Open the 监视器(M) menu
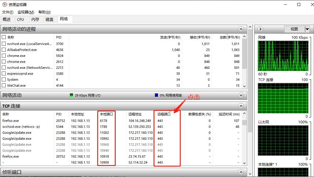Screen dimensions: 314x177 26,12
